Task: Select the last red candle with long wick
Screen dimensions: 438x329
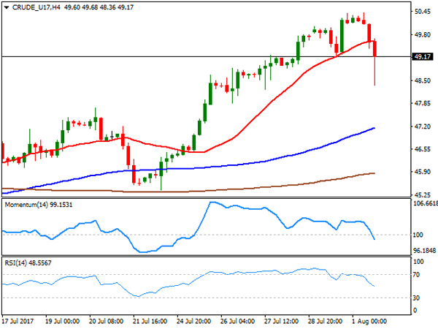Action: tap(374, 49)
